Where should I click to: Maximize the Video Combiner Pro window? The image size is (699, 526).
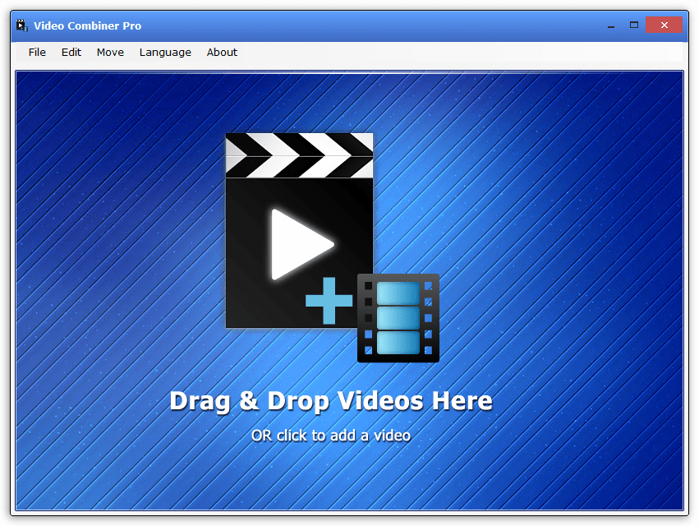point(633,25)
